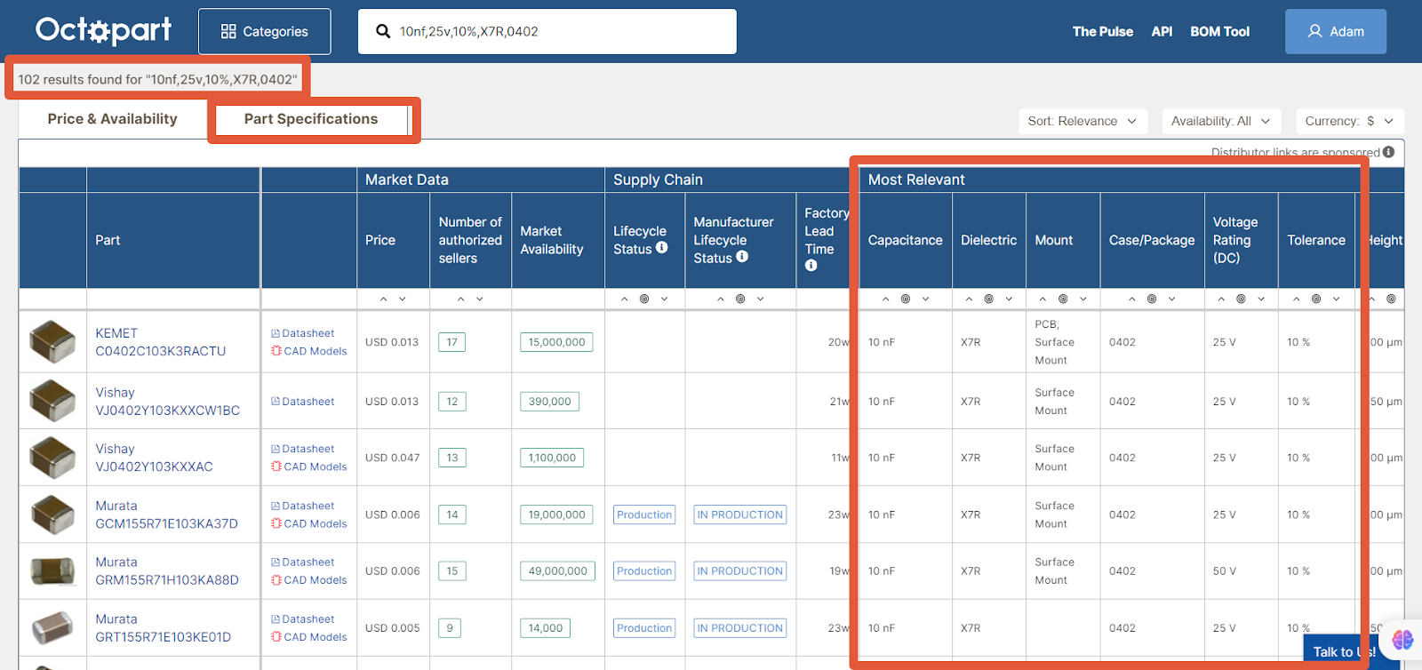Click Manufacturer Lifecycle Status info icon
This screenshot has width=1422, height=670.
pos(742,257)
